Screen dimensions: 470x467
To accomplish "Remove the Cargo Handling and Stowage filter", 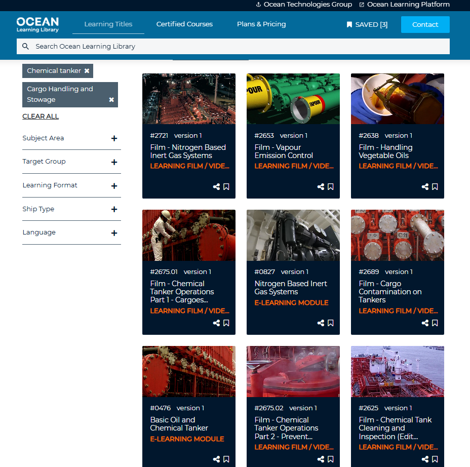I will [111, 100].
